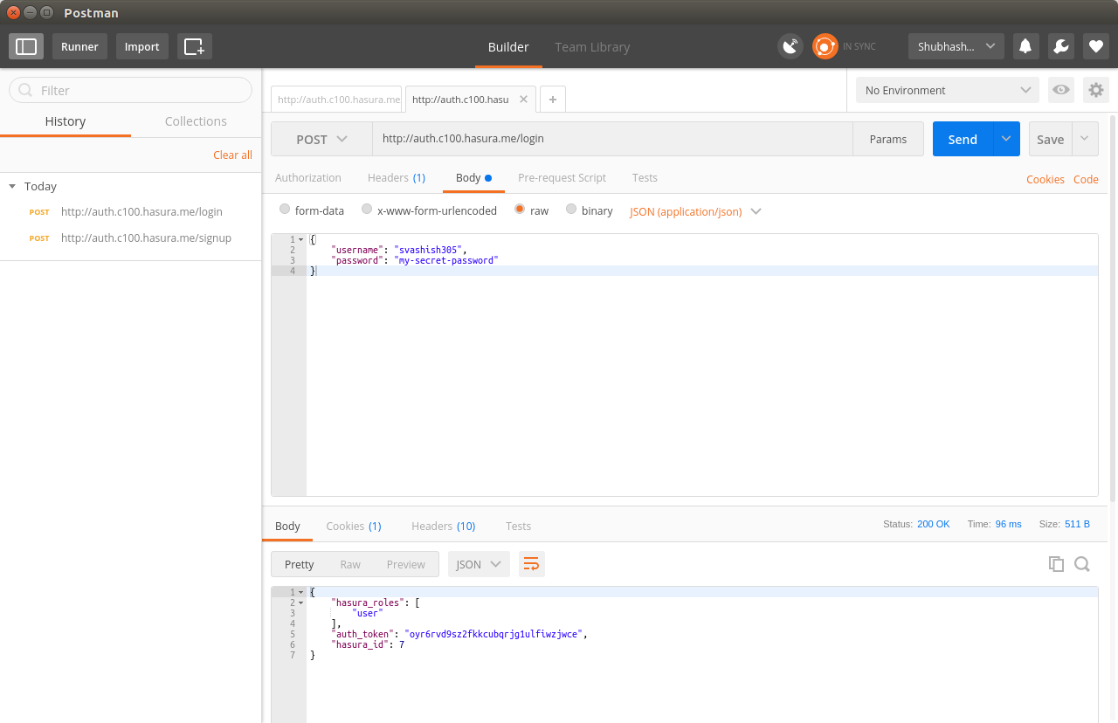Open the JSON (application/json) content-type dropdown
This screenshot has height=723, width=1118.
694,211
